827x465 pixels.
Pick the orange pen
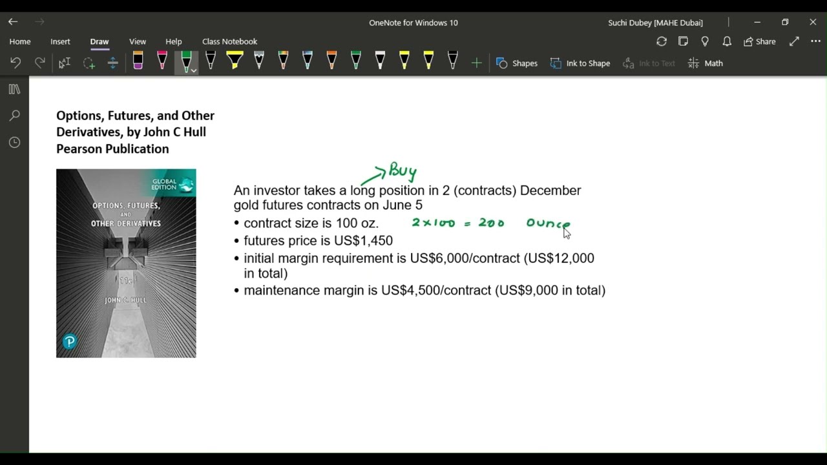(x=331, y=61)
